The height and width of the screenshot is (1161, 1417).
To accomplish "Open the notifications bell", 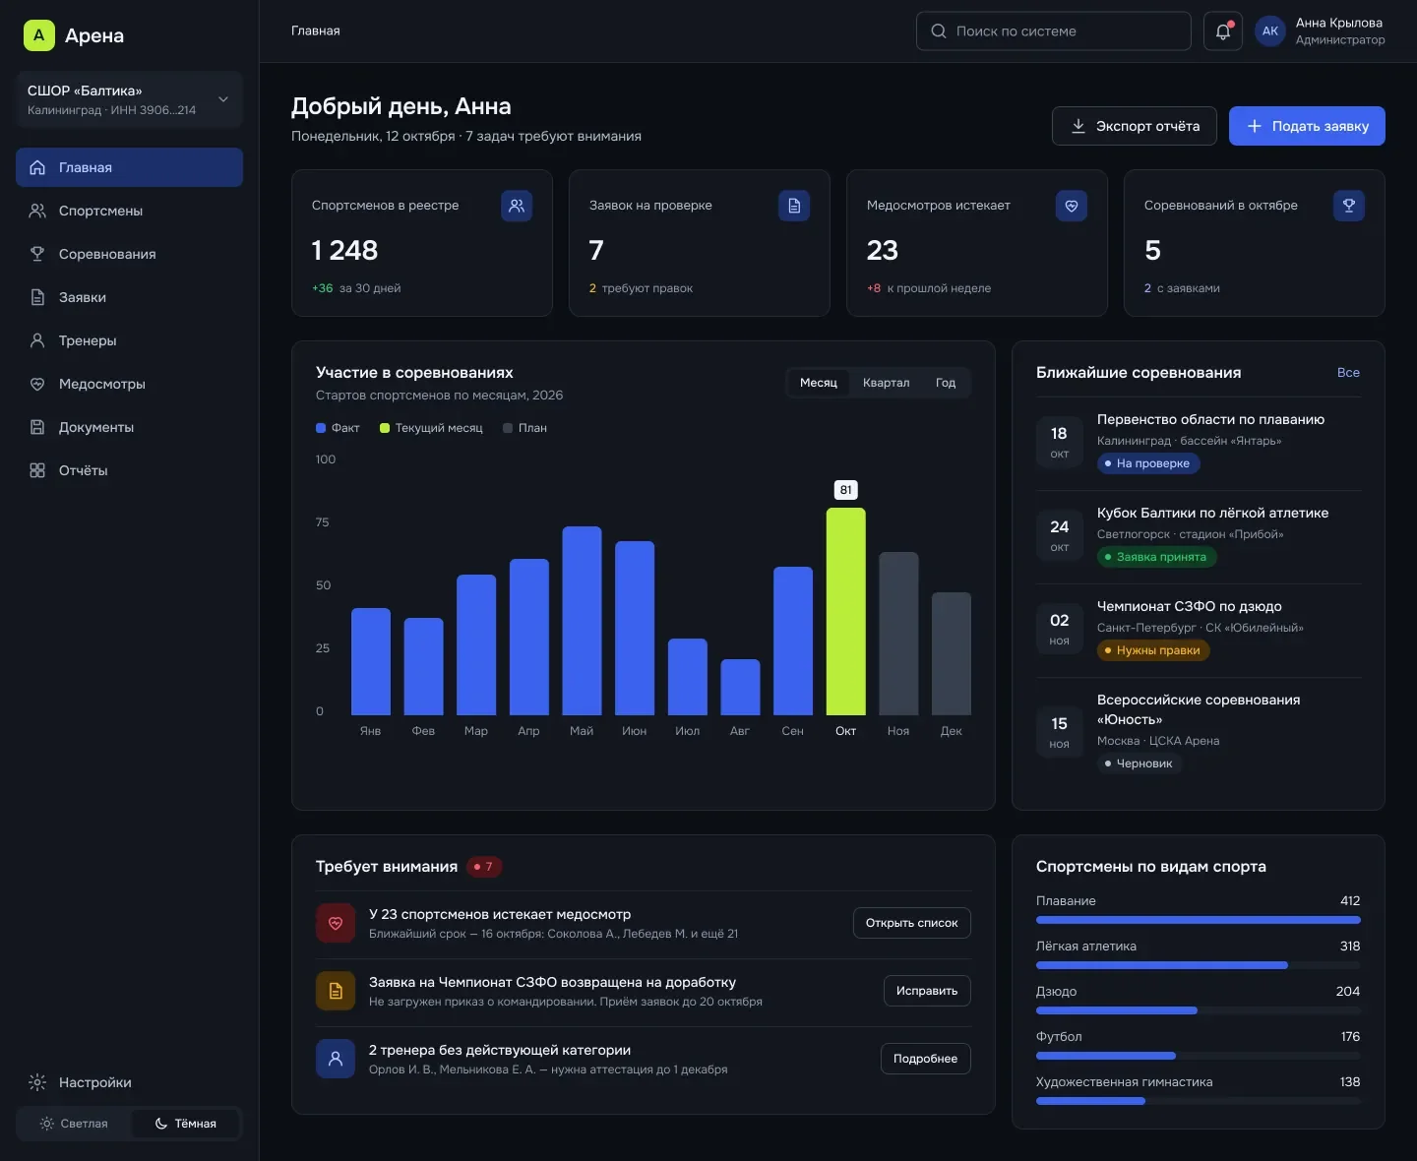I will click(1223, 31).
